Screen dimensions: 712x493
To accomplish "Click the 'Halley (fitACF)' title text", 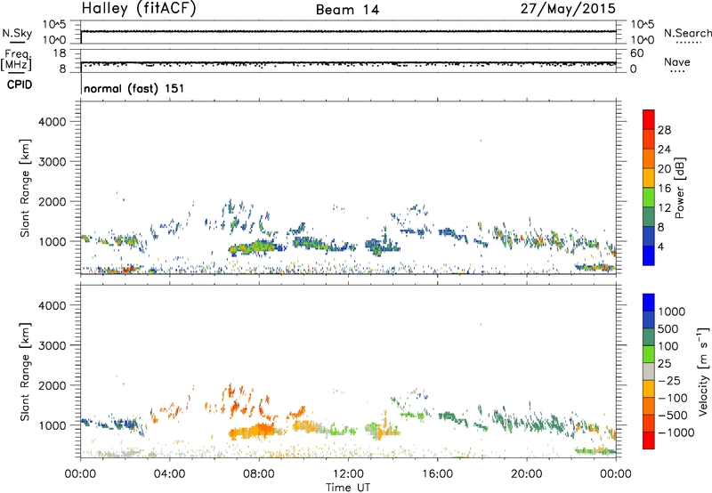I will 139,9.
